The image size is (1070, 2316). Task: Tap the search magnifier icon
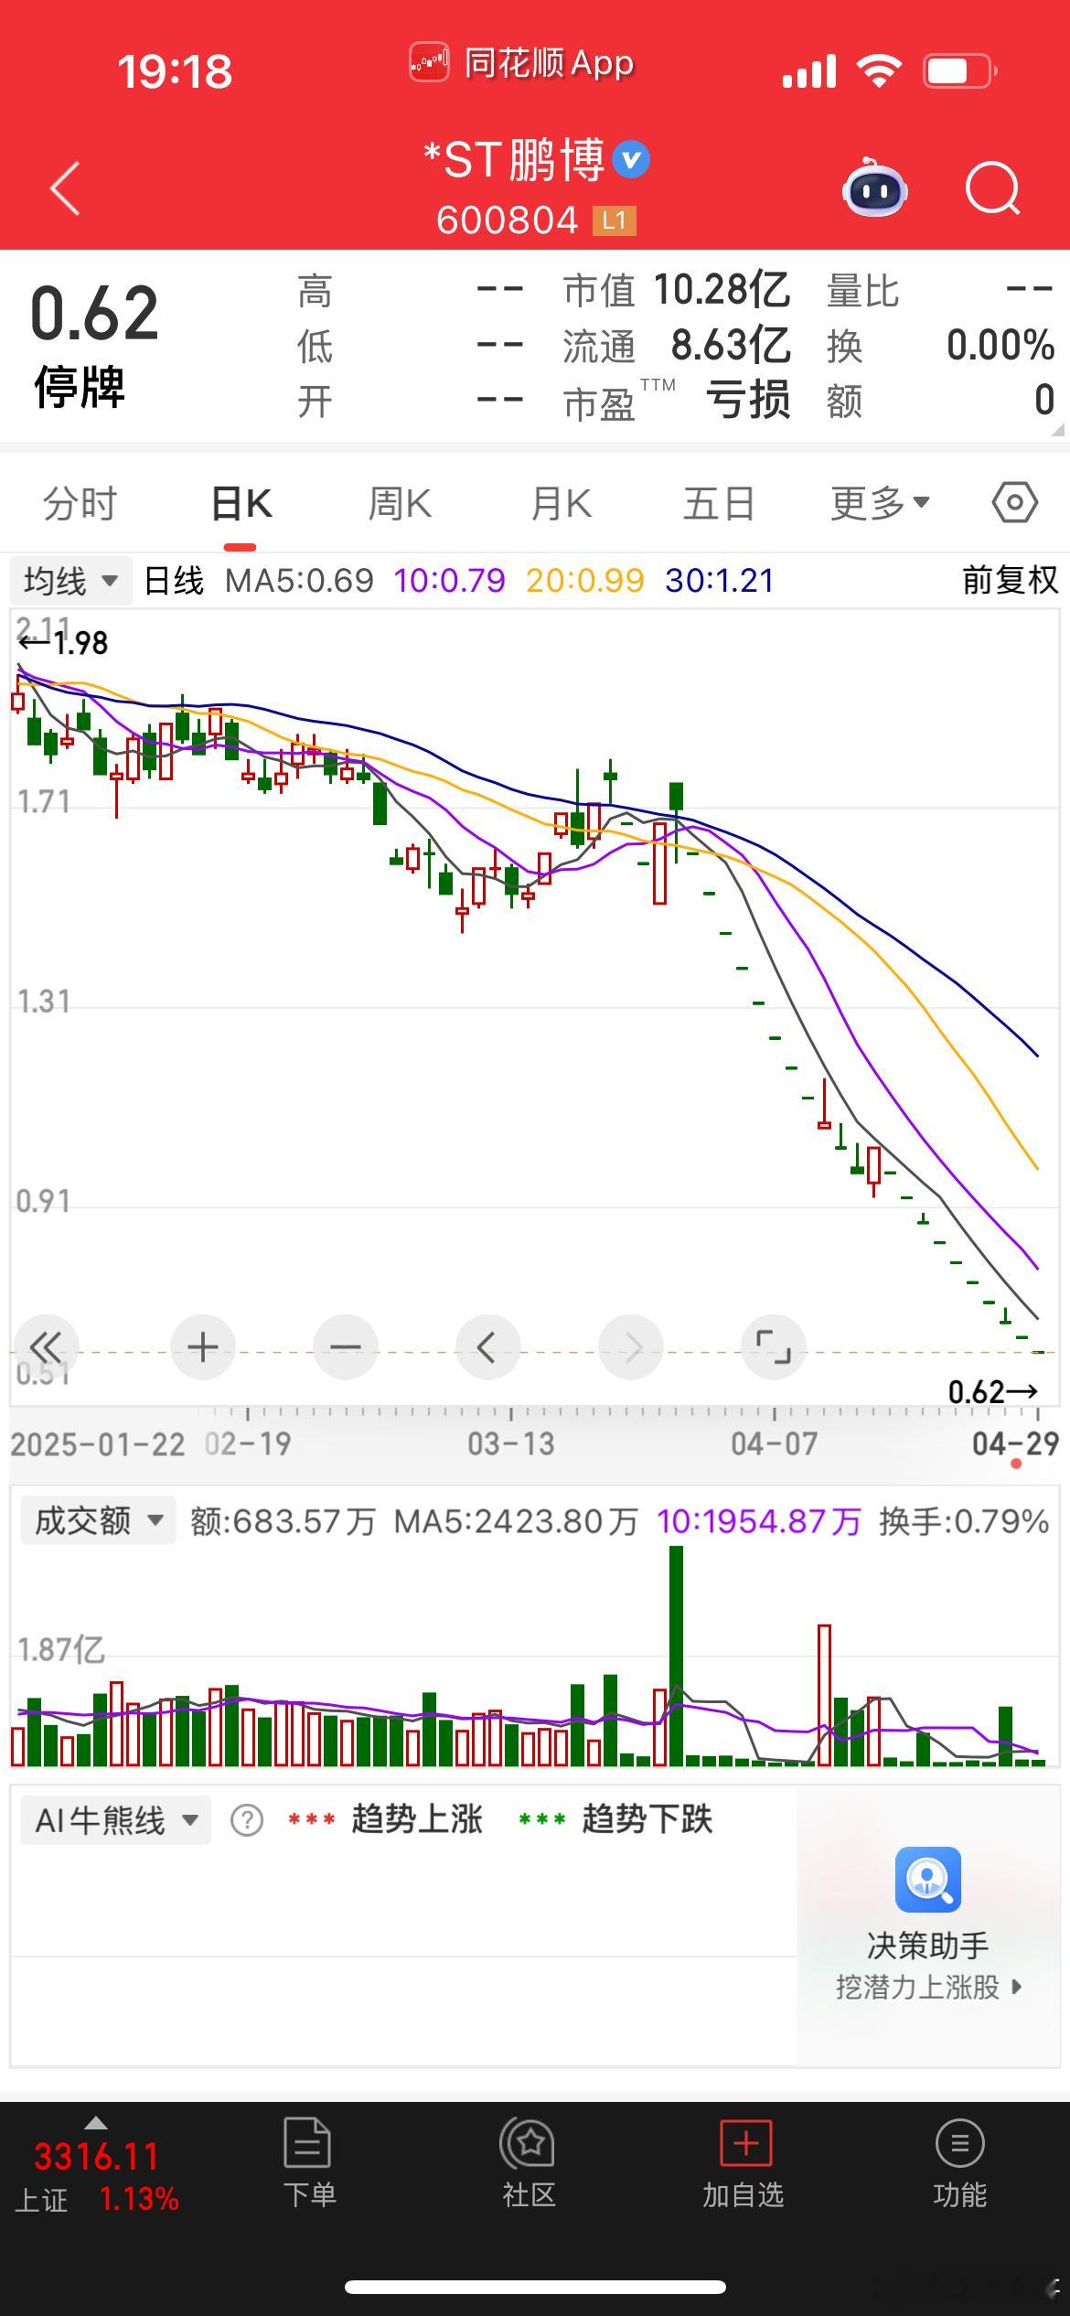pyautogui.click(x=993, y=188)
